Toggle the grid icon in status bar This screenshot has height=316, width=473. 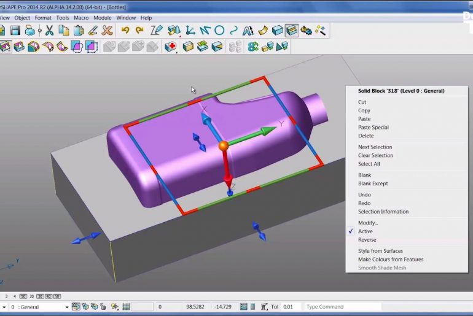tap(126, 307)
